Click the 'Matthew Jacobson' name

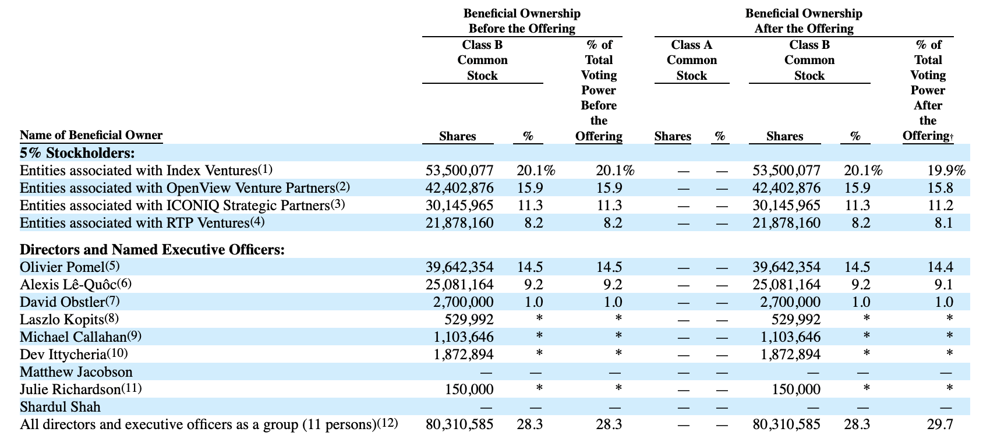pos(76,372)
